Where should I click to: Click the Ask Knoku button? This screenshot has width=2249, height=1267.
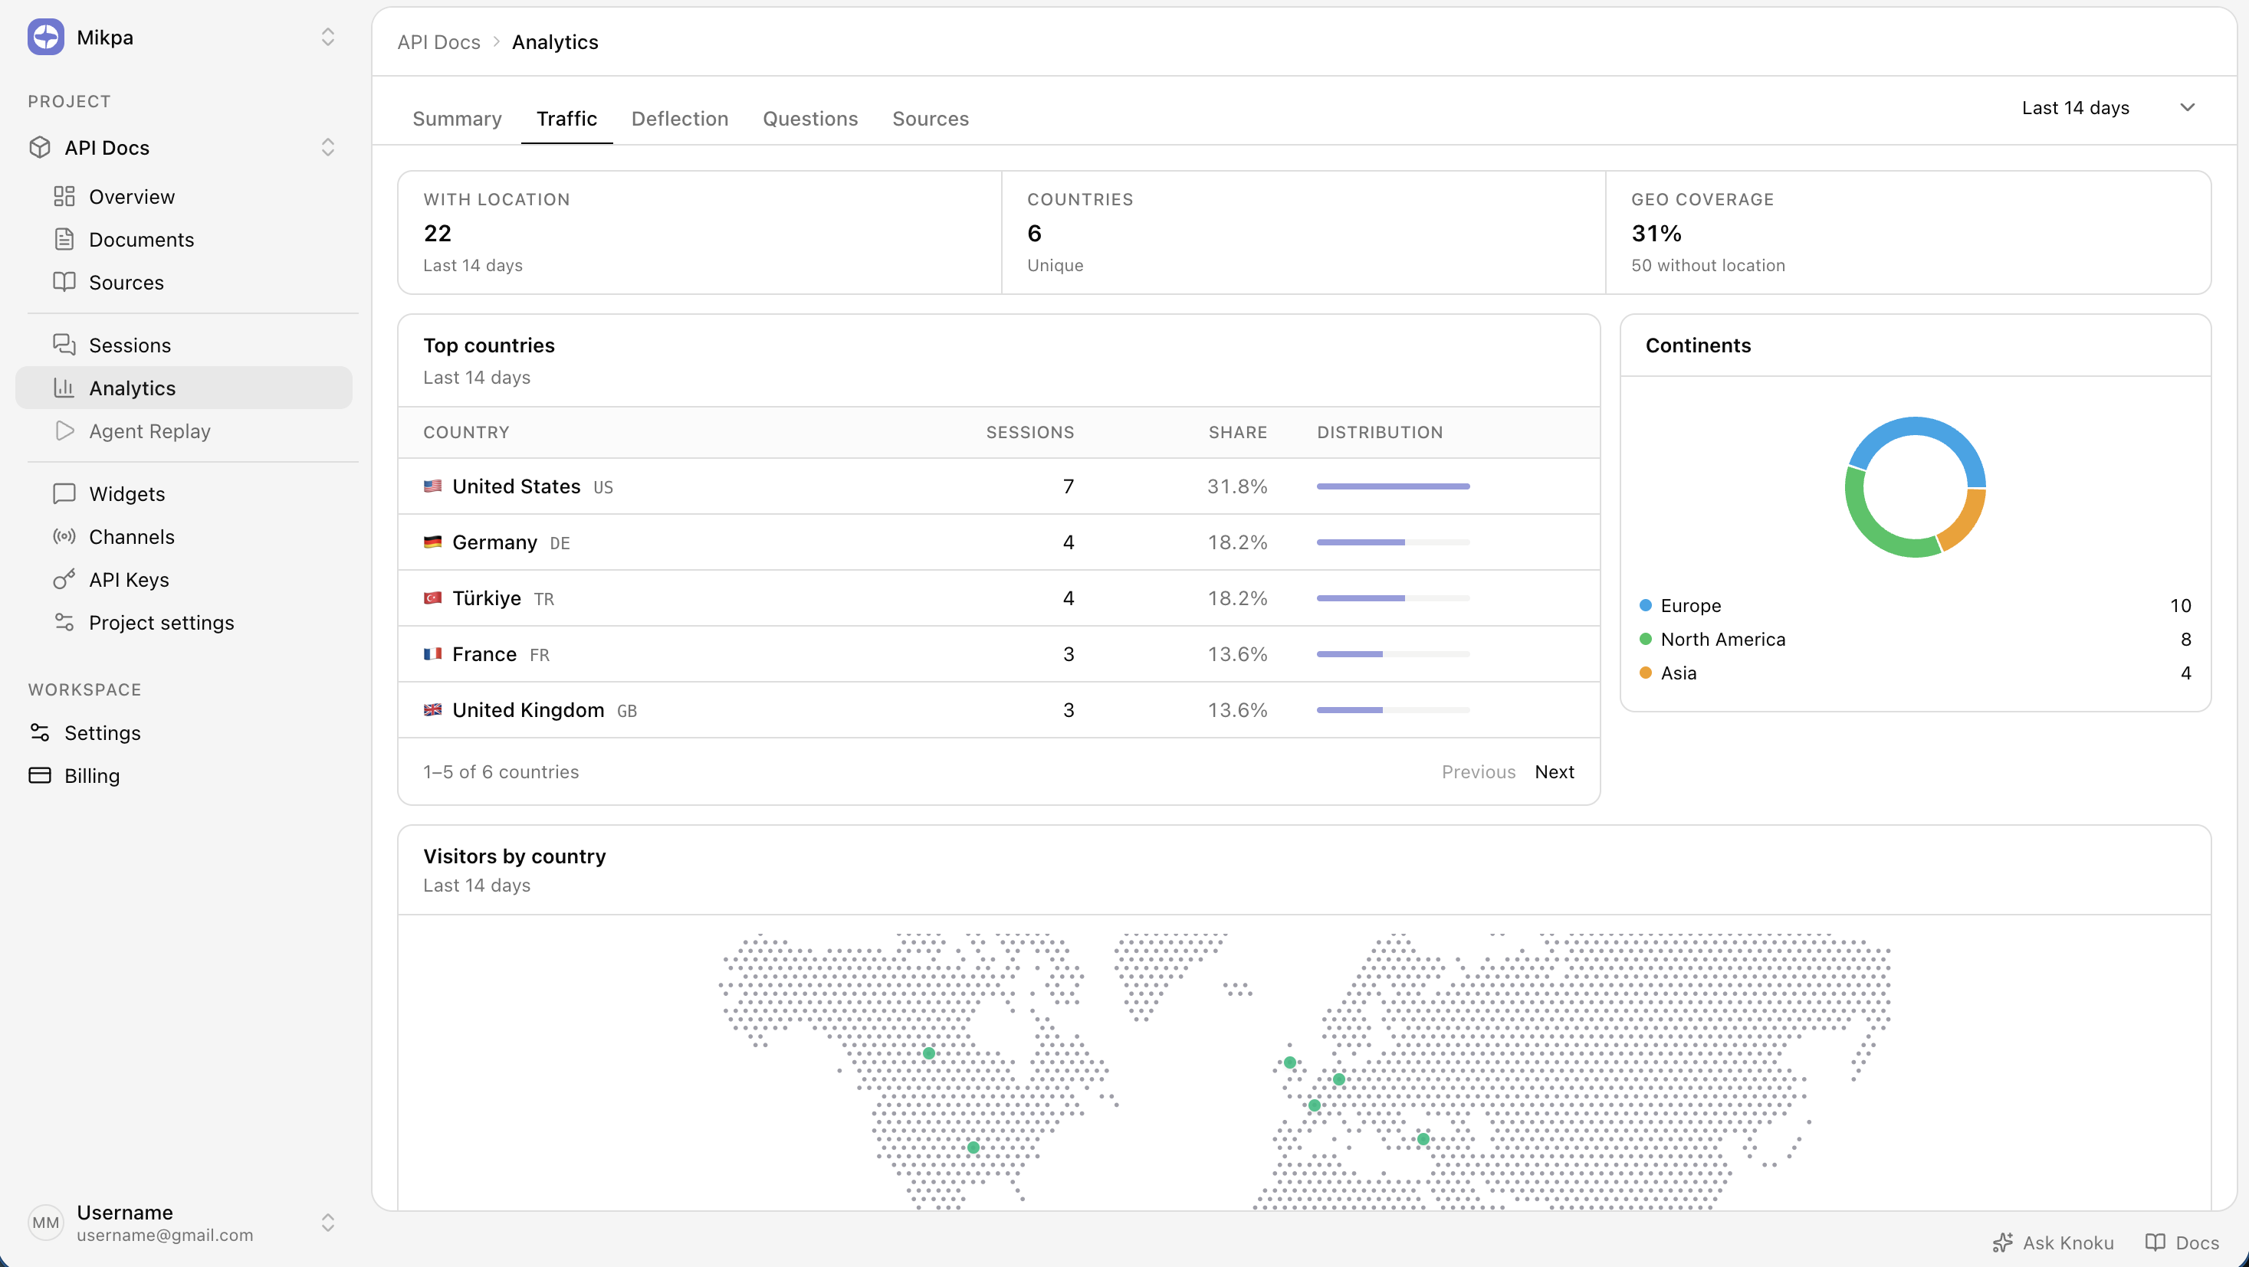tap(2053, 1242)
